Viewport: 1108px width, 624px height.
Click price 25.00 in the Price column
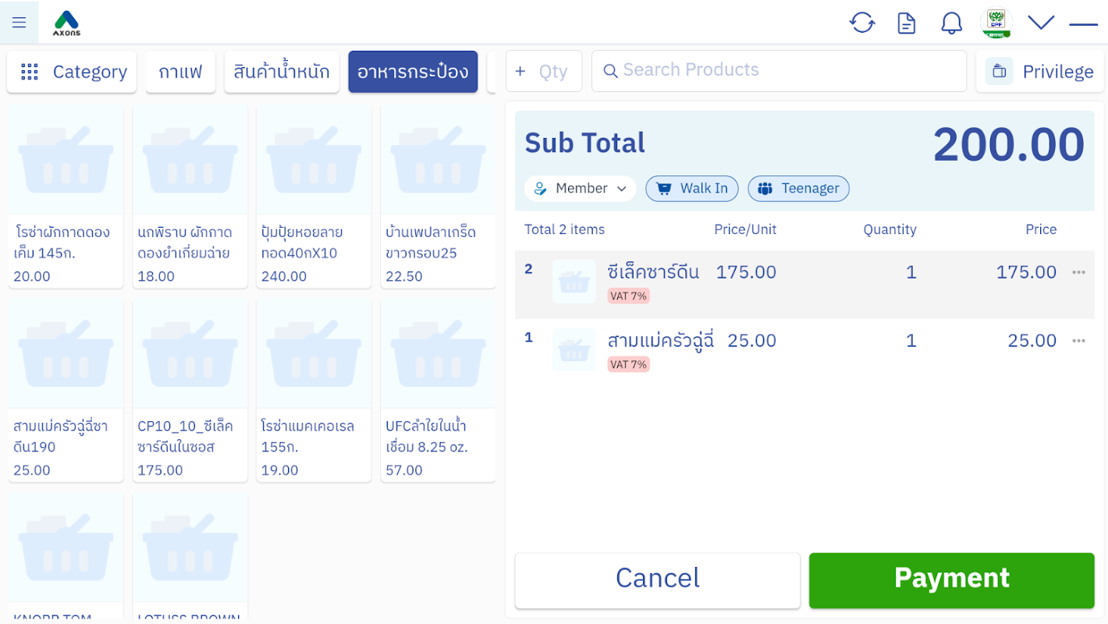point(1032,341)
